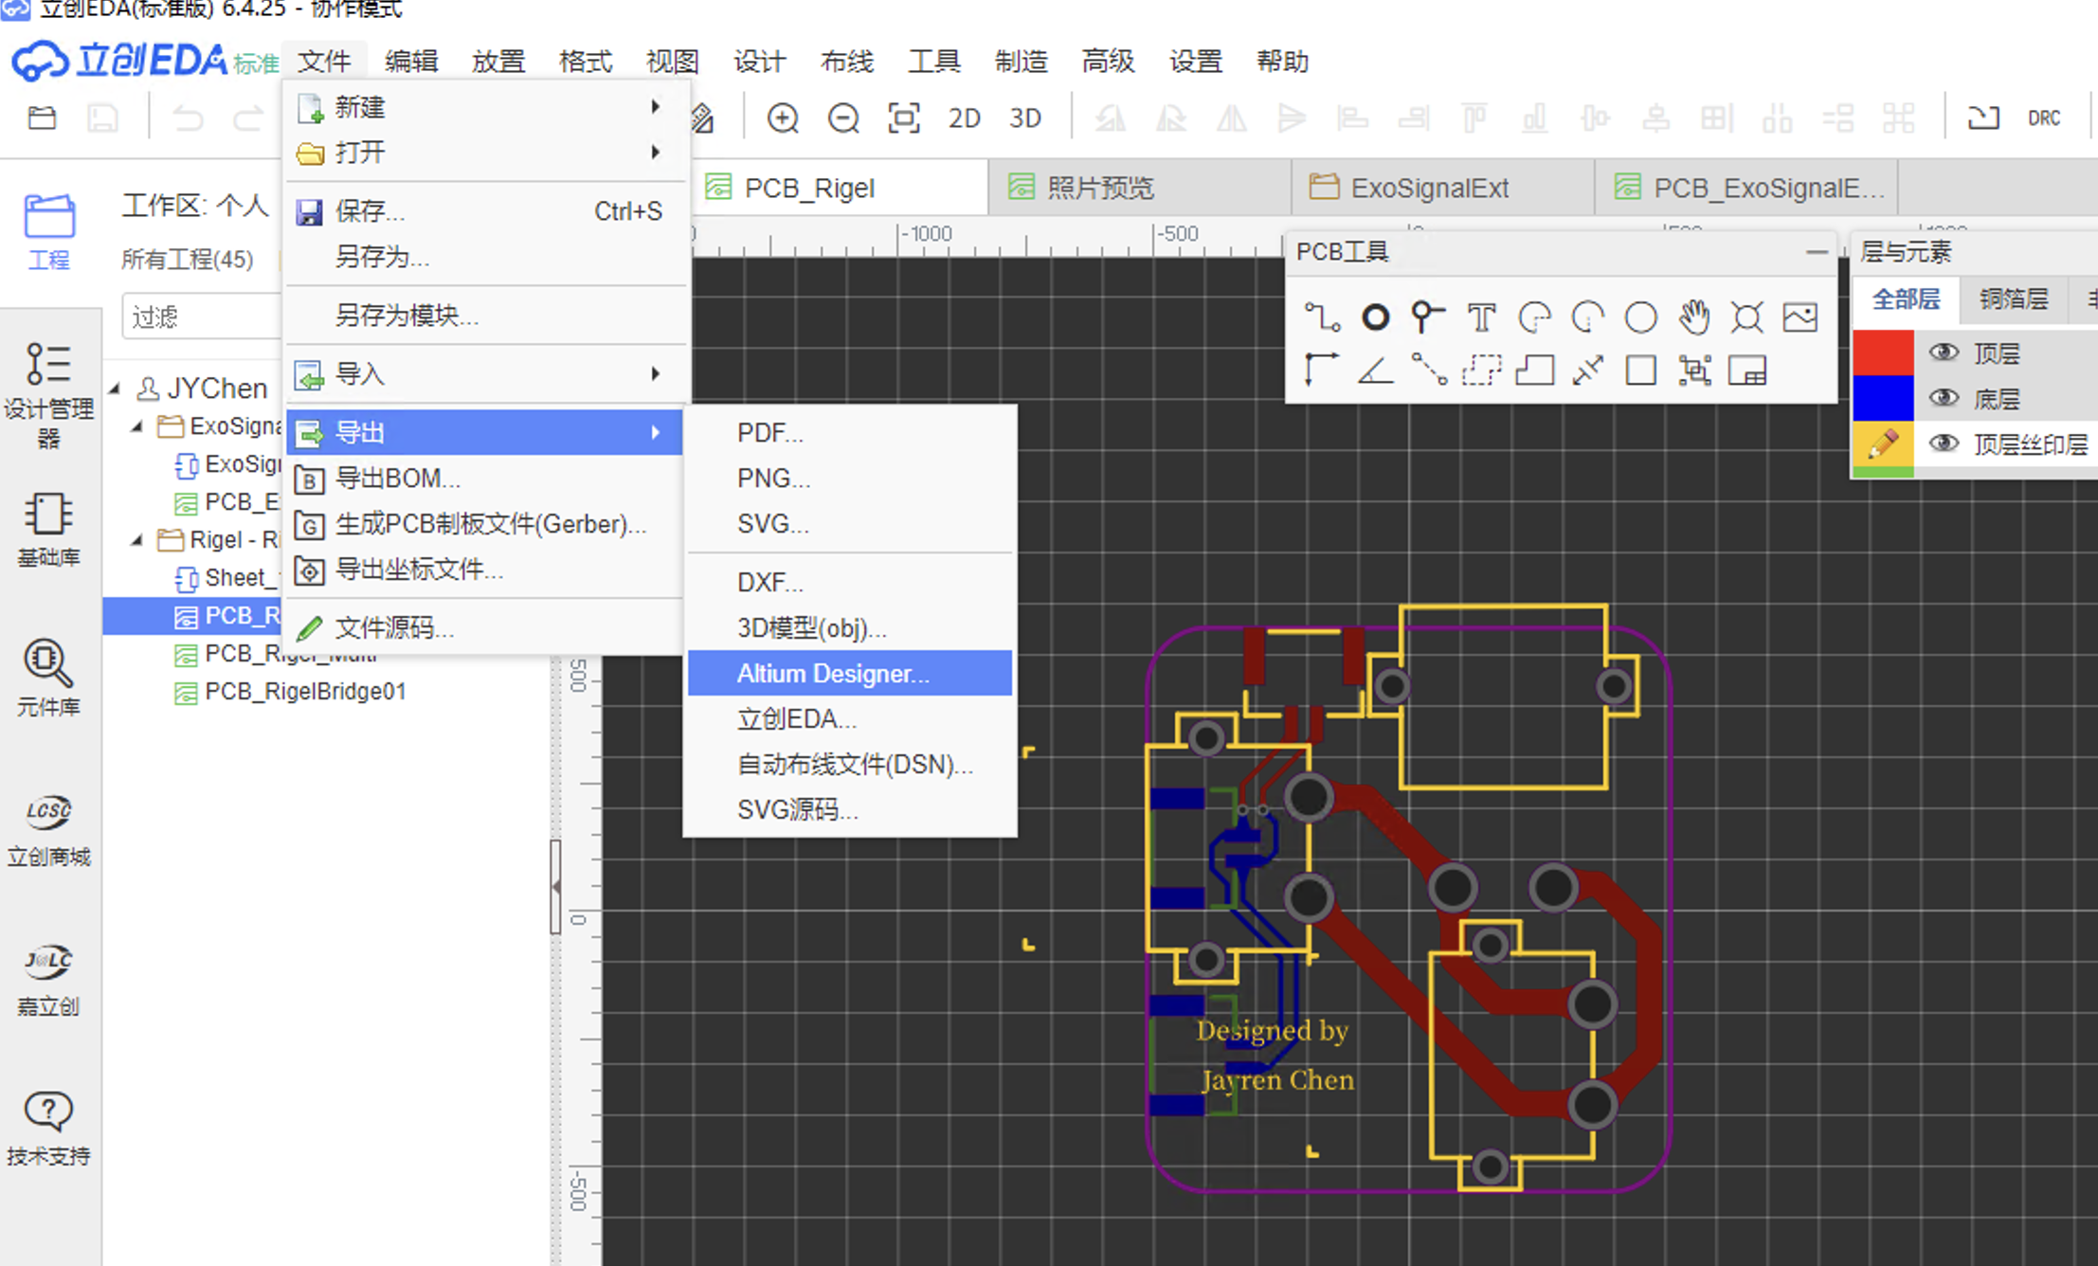Screen dimensions: 2098x1266
Task: Click the Zoom Out magnifier icon
Action: 842,118
